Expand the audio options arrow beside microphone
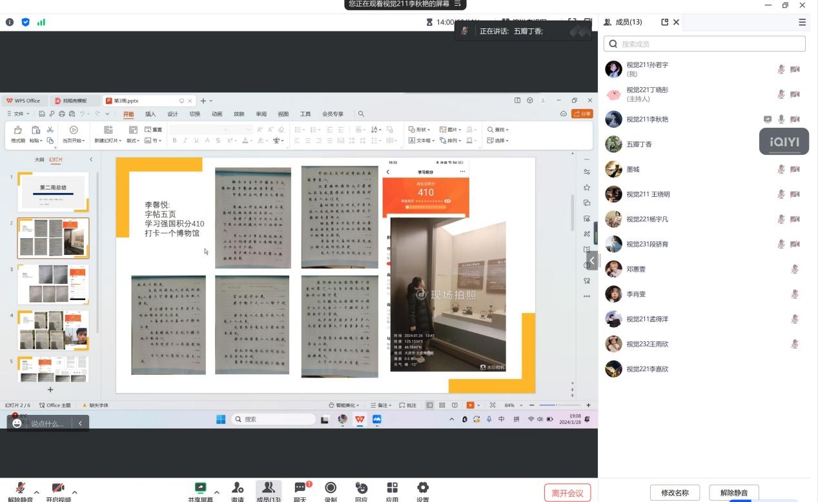This screenshot has width=818, height=502. coord(37,493)
